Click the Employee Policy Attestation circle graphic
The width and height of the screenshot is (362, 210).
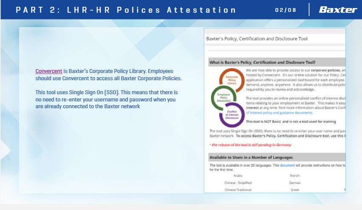(223, 98)
